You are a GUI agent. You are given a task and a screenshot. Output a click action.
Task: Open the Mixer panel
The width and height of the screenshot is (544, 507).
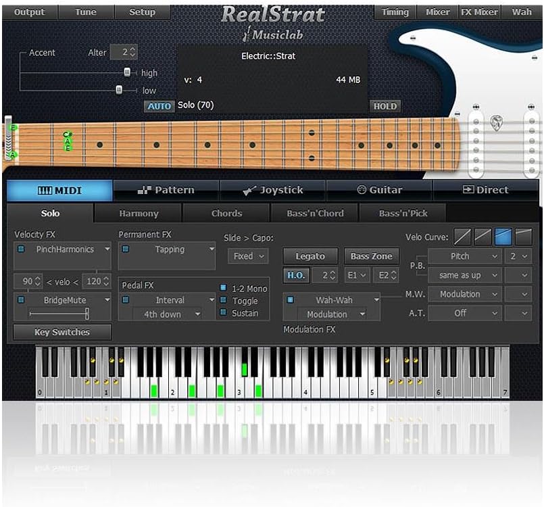point(437,11)
